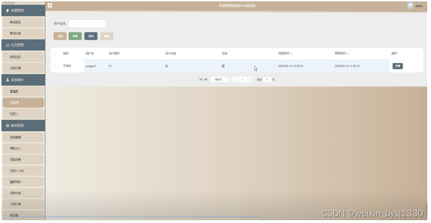
Task: Open the per-page size dropdown
Action: tap(219, 80)
